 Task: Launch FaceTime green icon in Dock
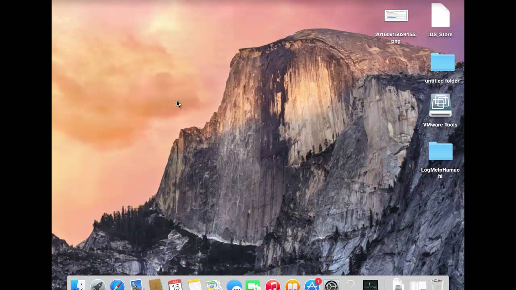pos(253,285)
